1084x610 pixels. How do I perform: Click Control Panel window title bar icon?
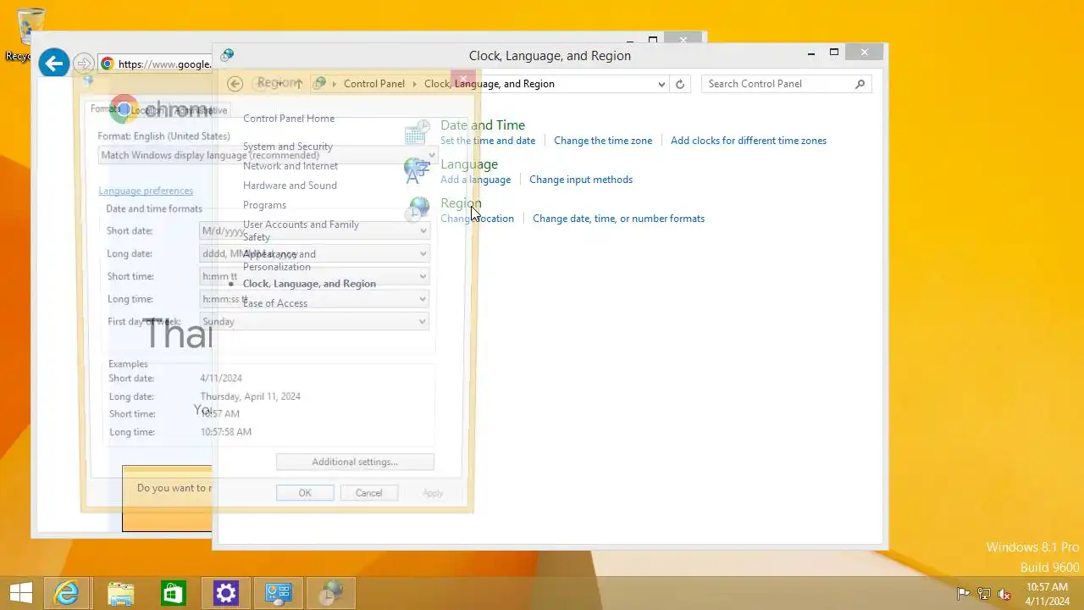click(x=227, y=55)
